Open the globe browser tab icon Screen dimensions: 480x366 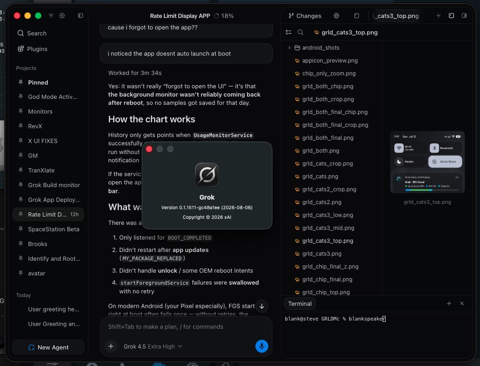point(336,16)
